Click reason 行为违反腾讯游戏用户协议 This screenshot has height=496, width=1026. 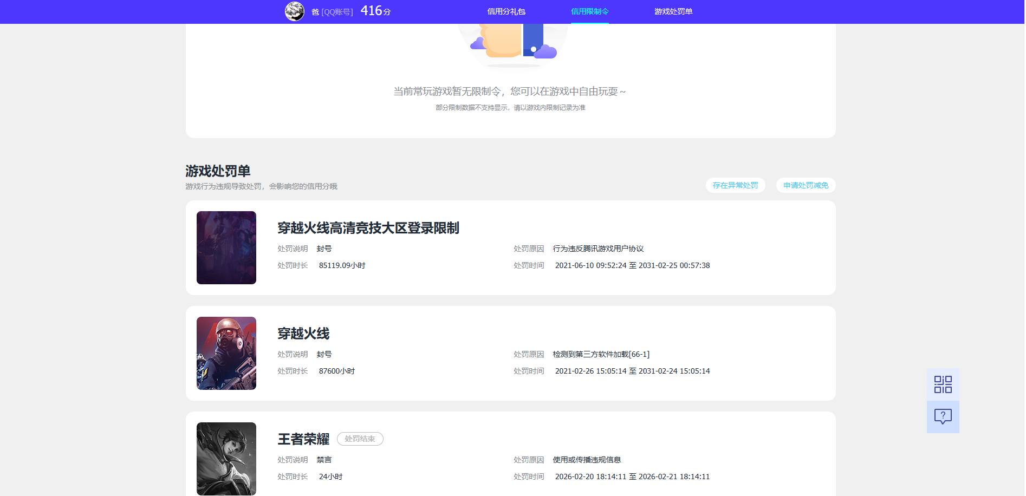[x=598, y=249]
